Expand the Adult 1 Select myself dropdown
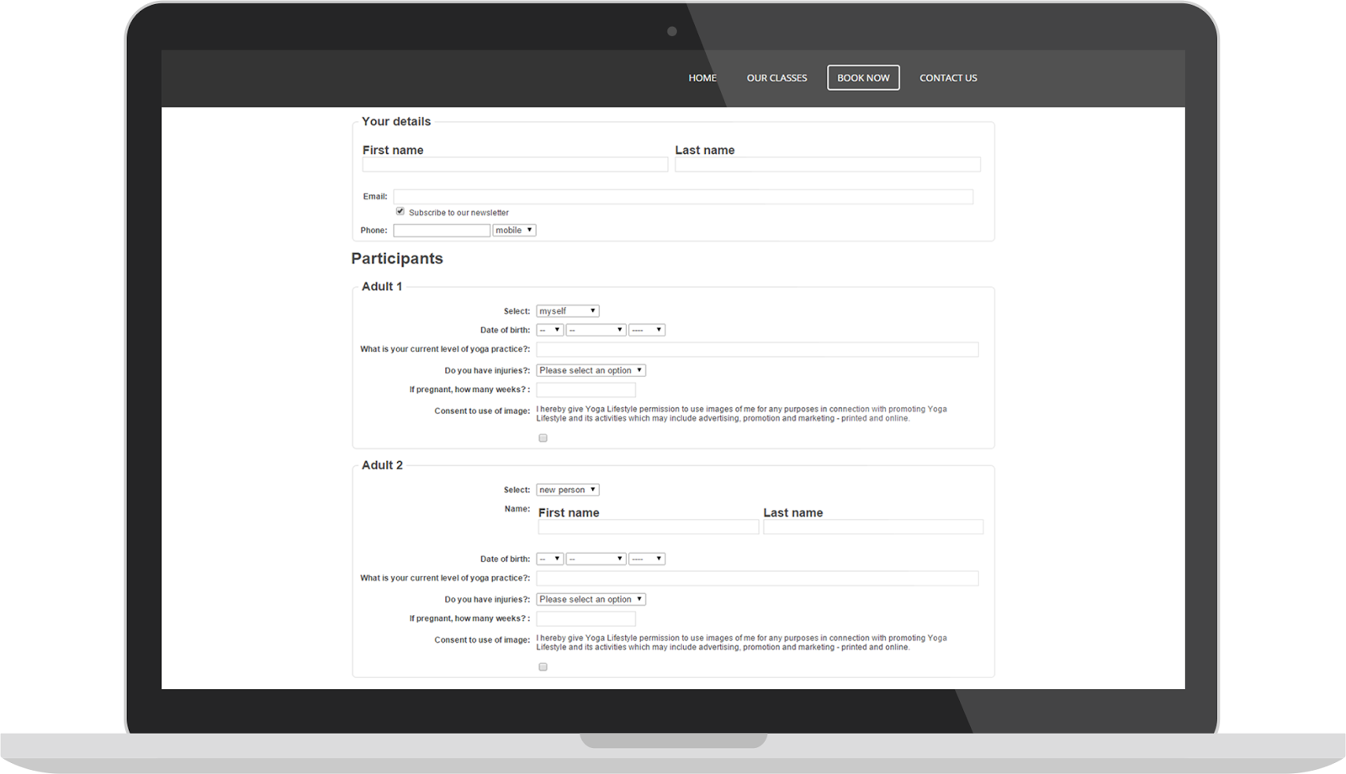1346x774 pixels. tap(567, 311)
